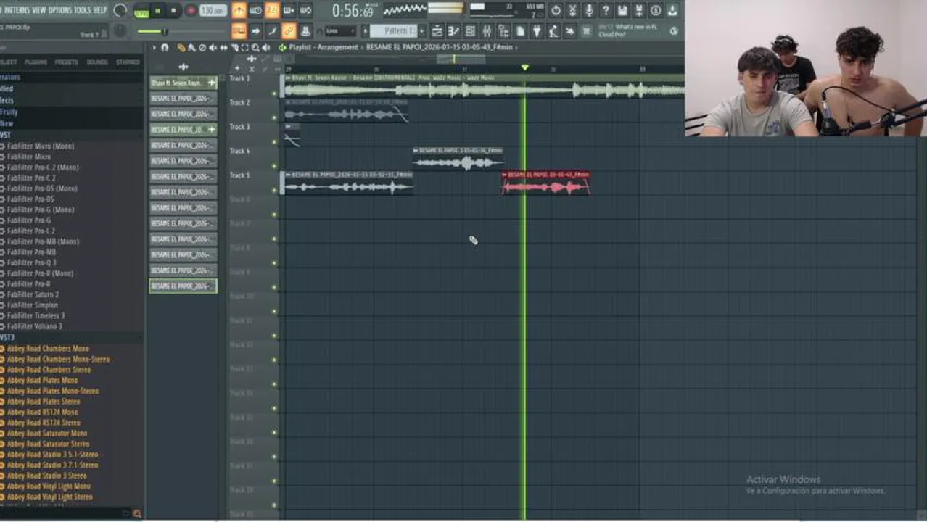Viewport: 927px width, 522px height.
Task: Click the Stop transport button
Action: [173, 11]
